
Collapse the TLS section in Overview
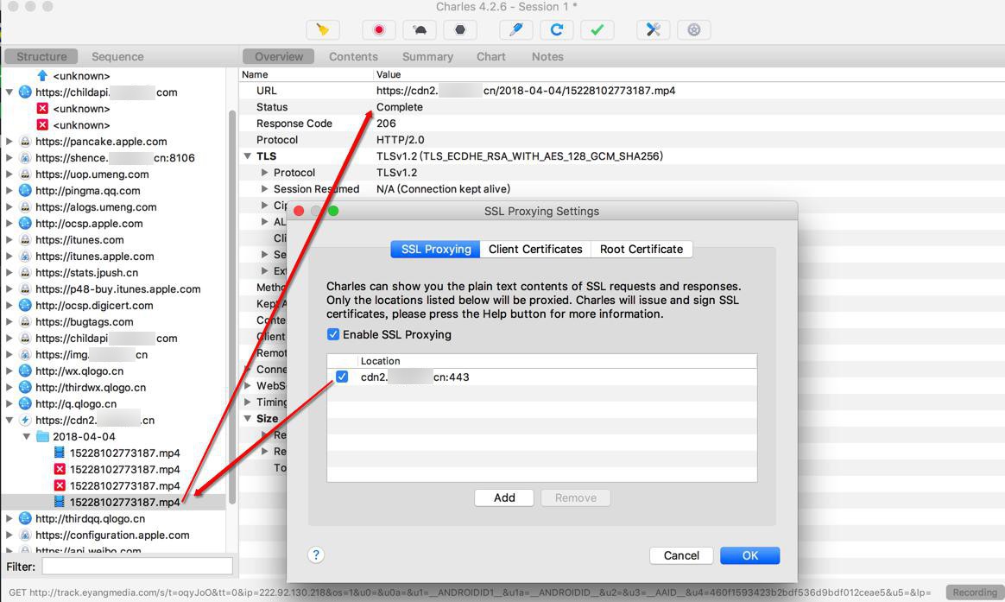click(248, 155)
